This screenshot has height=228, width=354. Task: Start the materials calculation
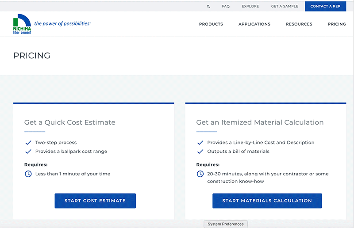pyautogui.click(x=267, y=201)
